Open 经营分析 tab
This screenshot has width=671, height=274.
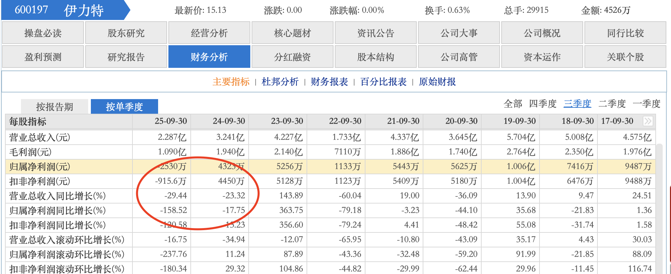click(209, 33)
